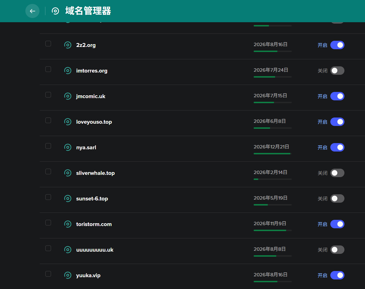Enable the toggle for imtorres.org
The height and width of the screenshot is (289, 365).
(x=337, y=71)
